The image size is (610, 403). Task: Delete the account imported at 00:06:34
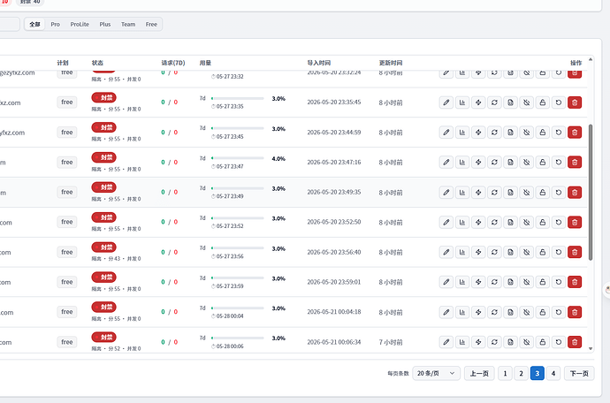(x=575, y=342)
